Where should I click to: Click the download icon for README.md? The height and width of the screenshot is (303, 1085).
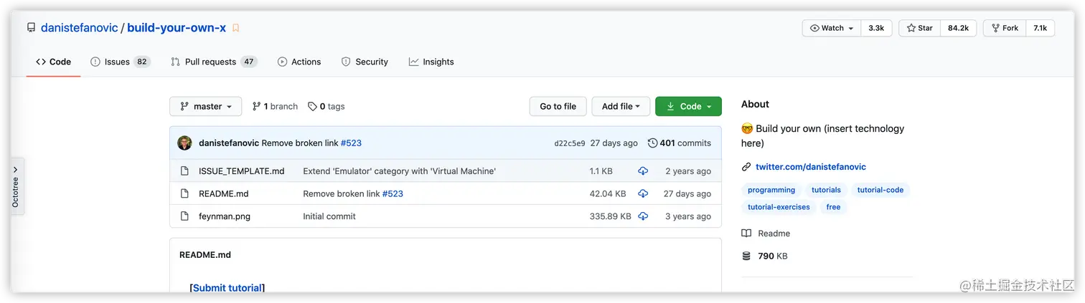click(x=643, y=193)
